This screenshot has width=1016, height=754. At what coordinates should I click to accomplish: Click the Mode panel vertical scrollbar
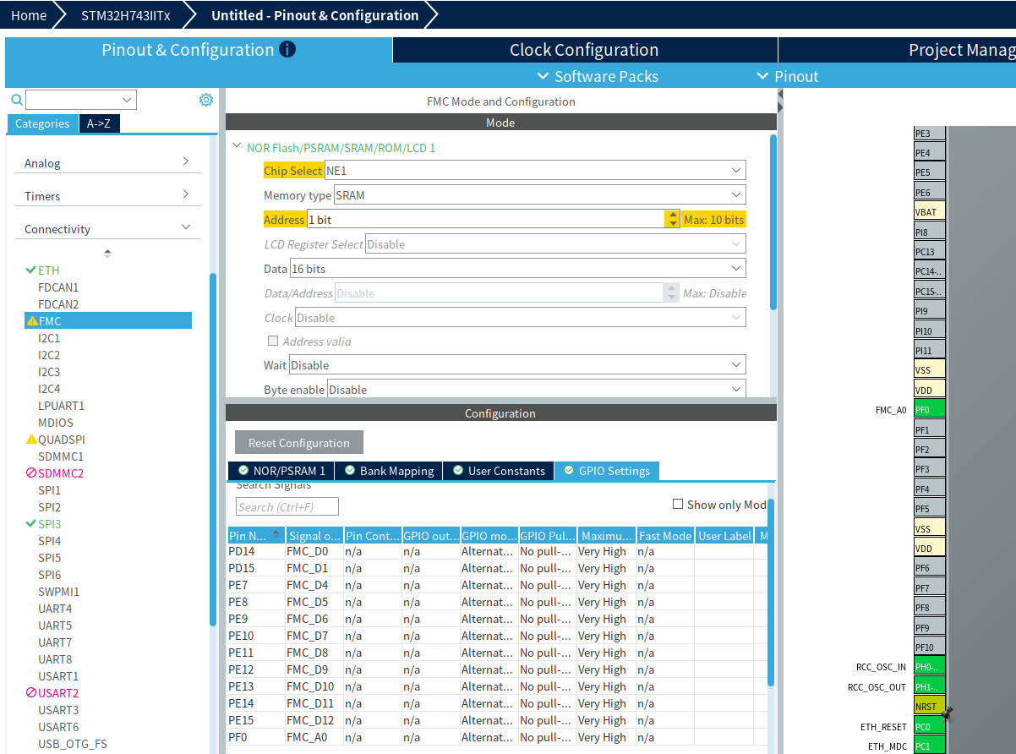[x=773, y=221]
